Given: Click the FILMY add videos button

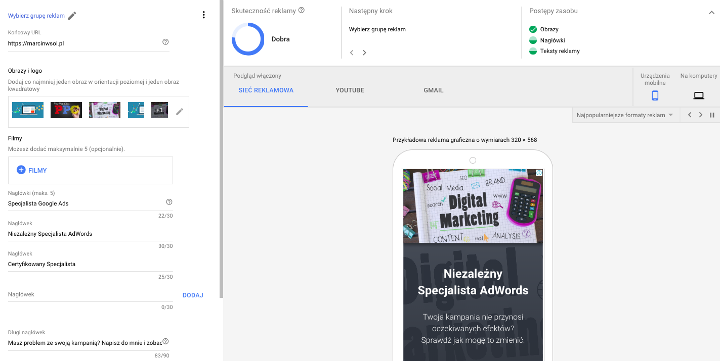Looking at the screenshot, I should click(x=91, y=170).
